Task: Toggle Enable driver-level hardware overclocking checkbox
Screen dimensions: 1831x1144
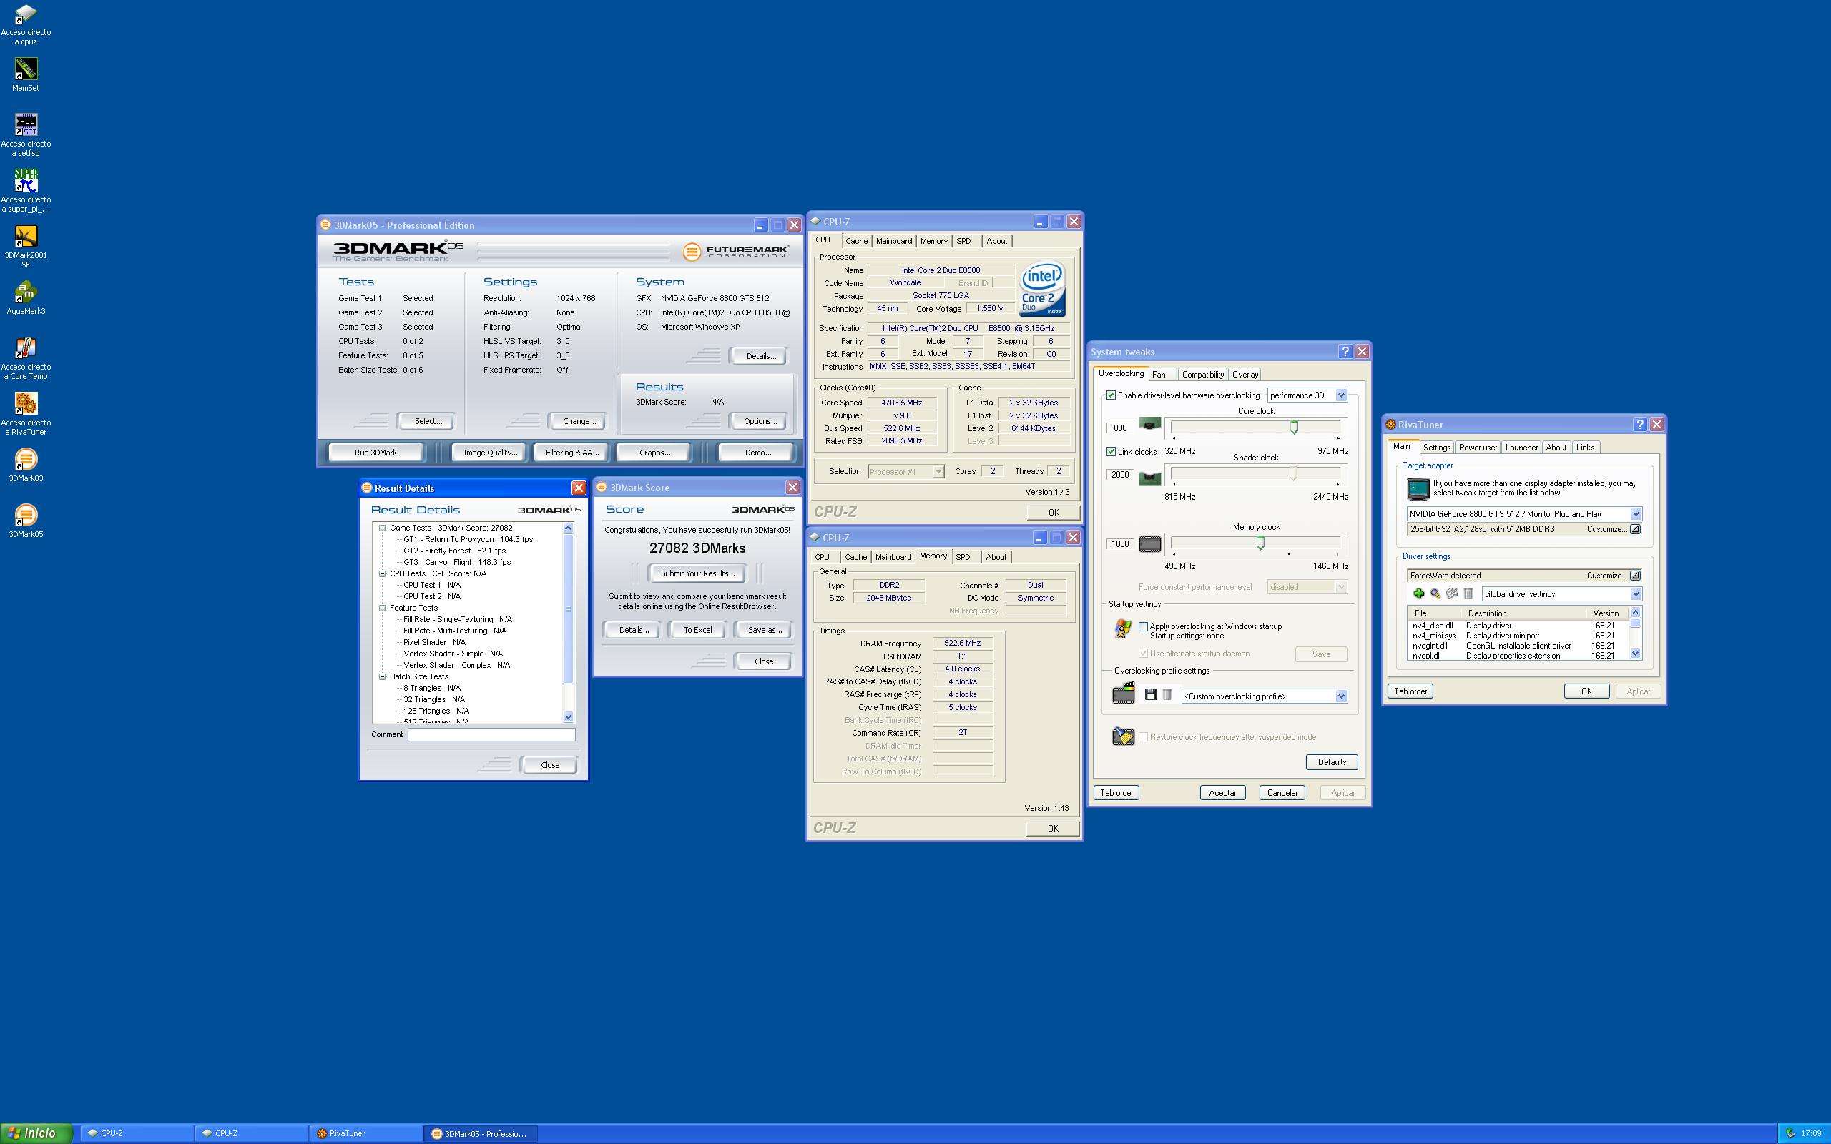Action: pyautogui.click(x=1111, y=395)
